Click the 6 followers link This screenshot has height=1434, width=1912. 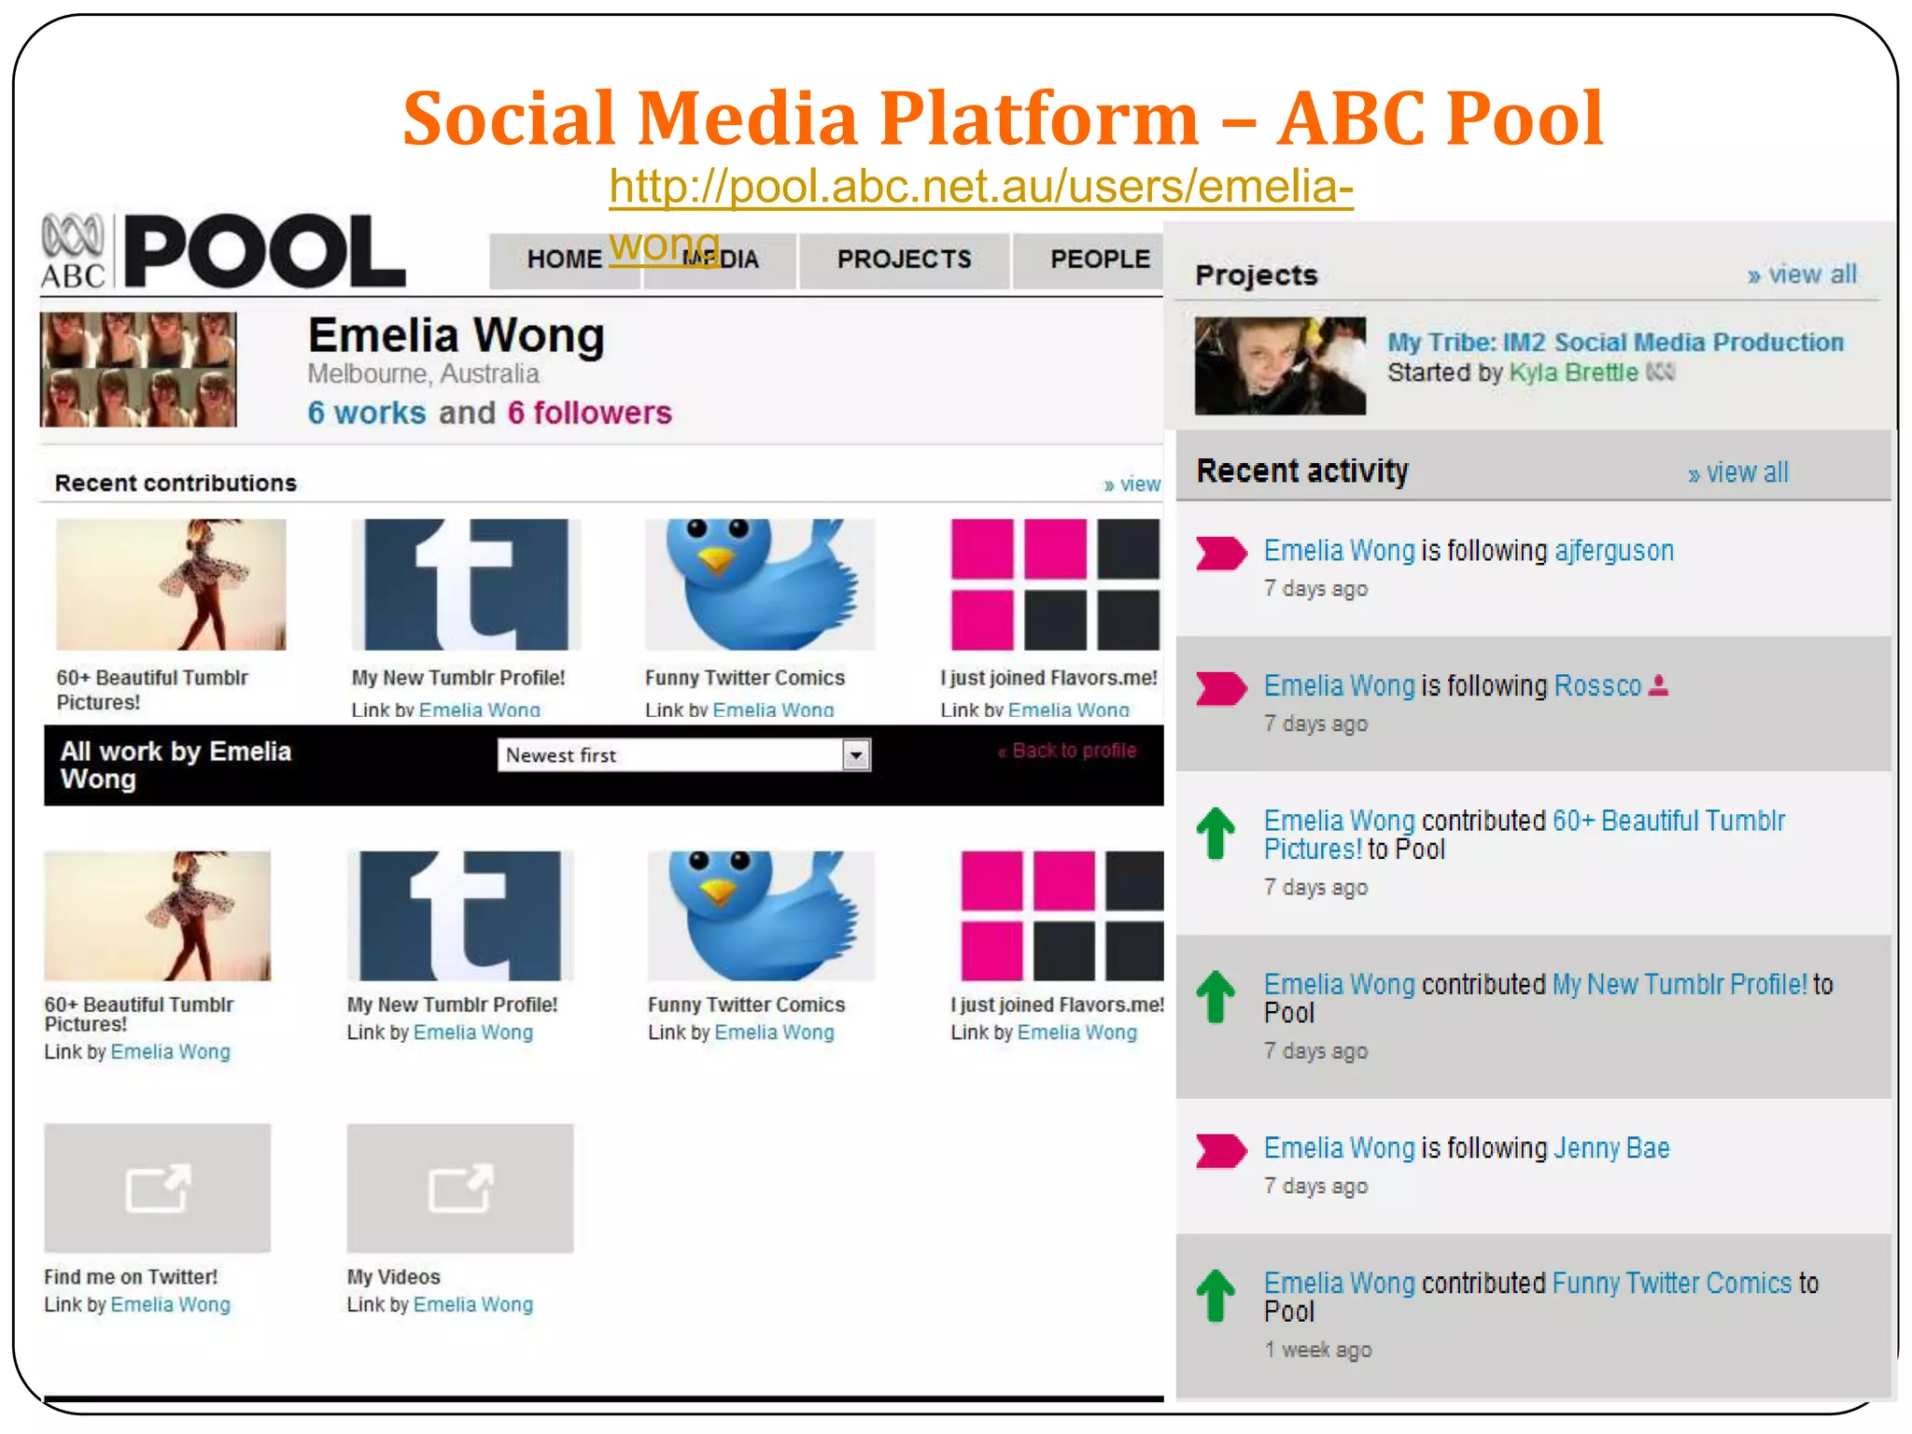point(589,413)
